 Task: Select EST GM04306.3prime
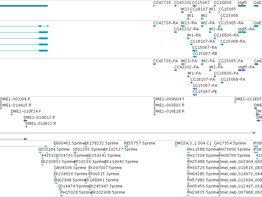(x=70, y=168)
